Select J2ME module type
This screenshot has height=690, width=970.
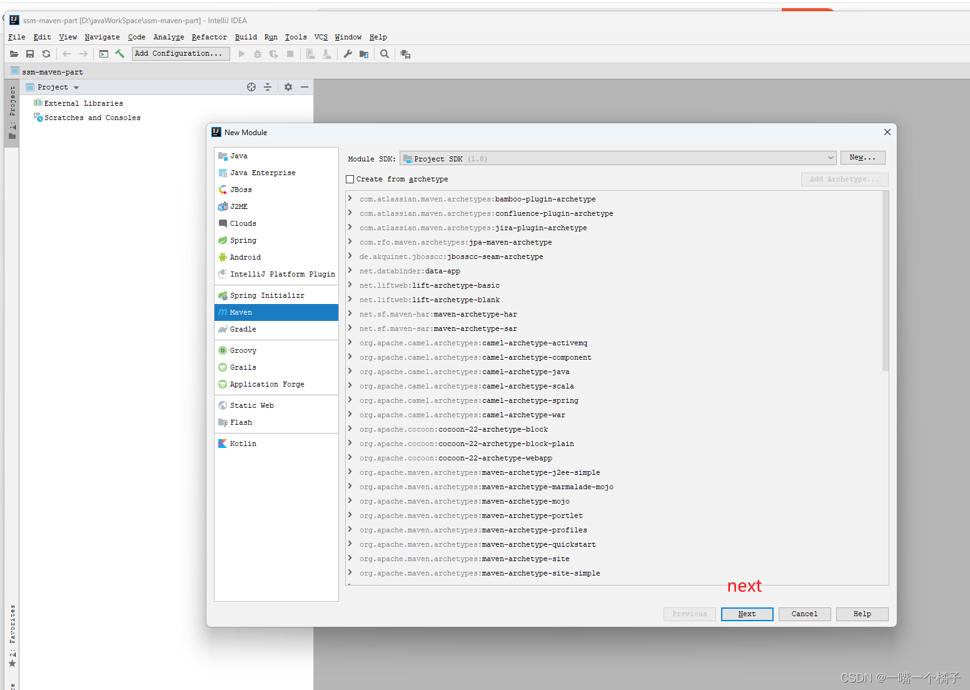pos(276,206)
